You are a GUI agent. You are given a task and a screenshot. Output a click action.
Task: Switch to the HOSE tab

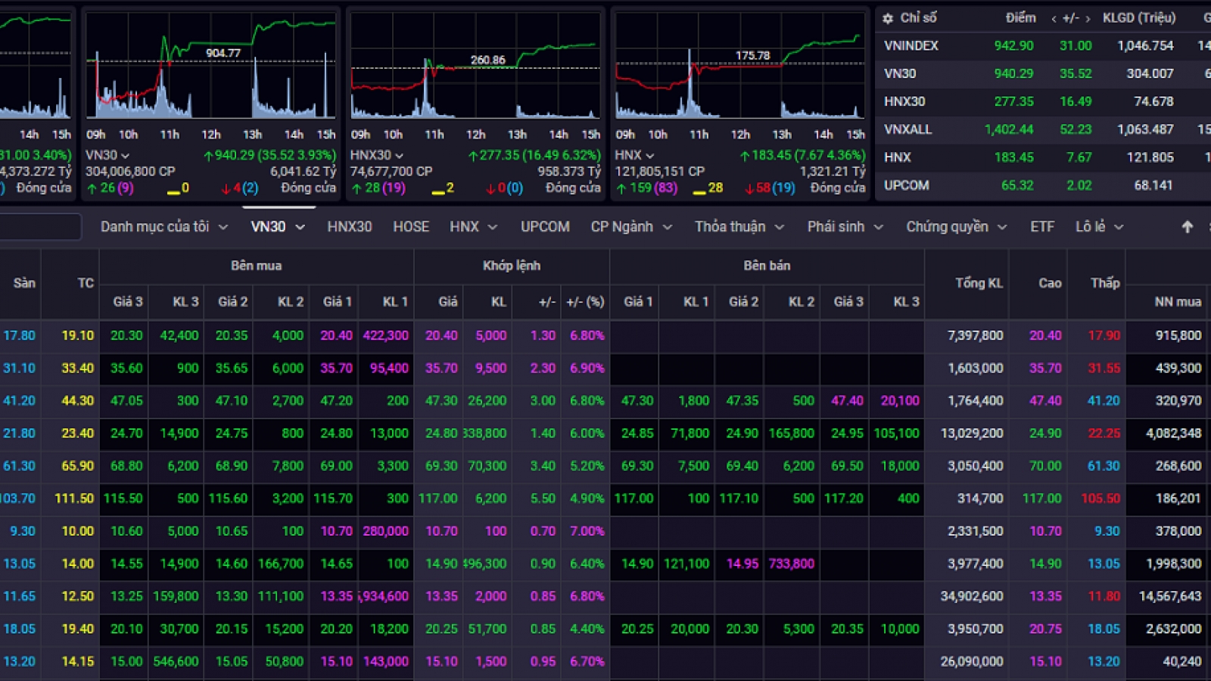pyautogui.click(x=411, y=227)
